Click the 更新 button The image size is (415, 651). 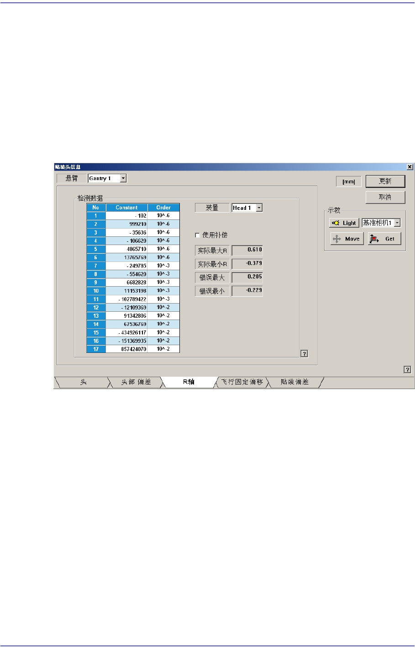[385, 181]
